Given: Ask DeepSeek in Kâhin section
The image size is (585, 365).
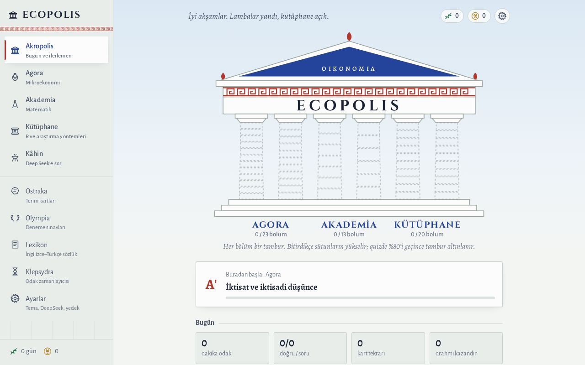Looking at the screenshot, I should point(57,158).
